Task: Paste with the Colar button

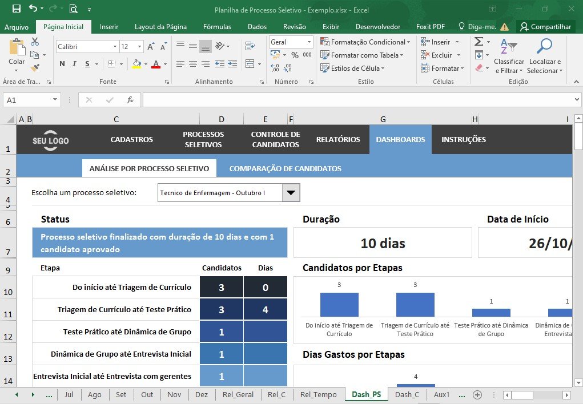Action: (17, 56)
